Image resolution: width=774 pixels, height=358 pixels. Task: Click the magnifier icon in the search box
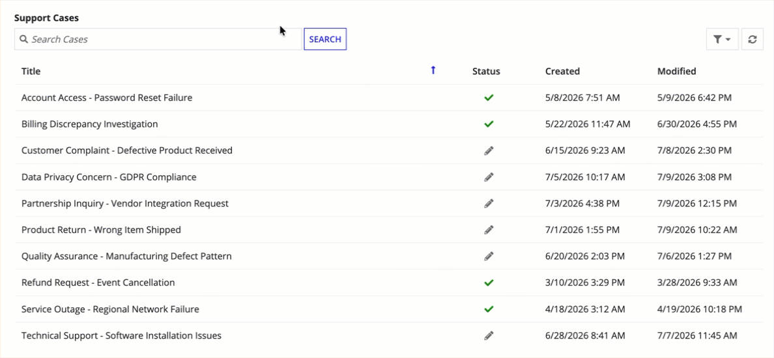[x=23, y=40]
